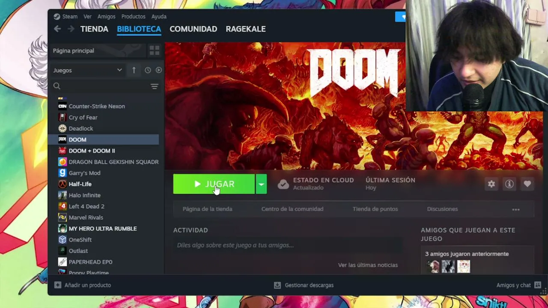Switch to the TIENDA tab
This screenshot has height=308, width=548.
coord(94,29)
